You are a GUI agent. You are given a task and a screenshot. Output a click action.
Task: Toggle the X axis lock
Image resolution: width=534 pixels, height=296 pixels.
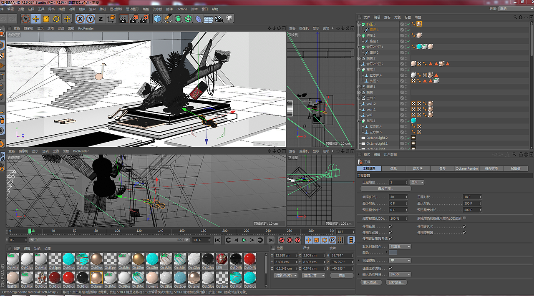(x=80, y=19)
